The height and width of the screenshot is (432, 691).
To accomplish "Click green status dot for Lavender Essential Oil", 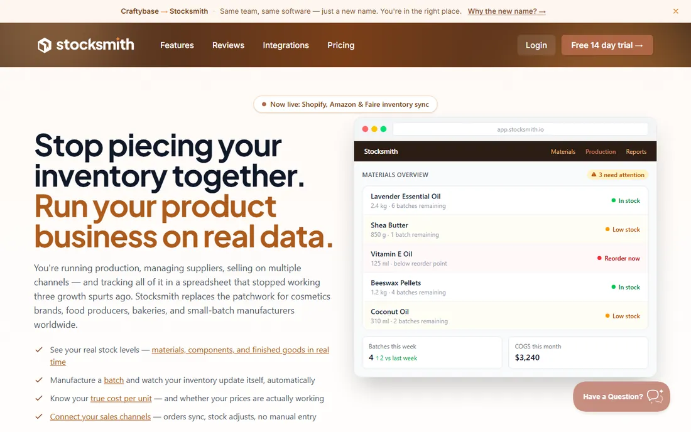I will [614, 200].
